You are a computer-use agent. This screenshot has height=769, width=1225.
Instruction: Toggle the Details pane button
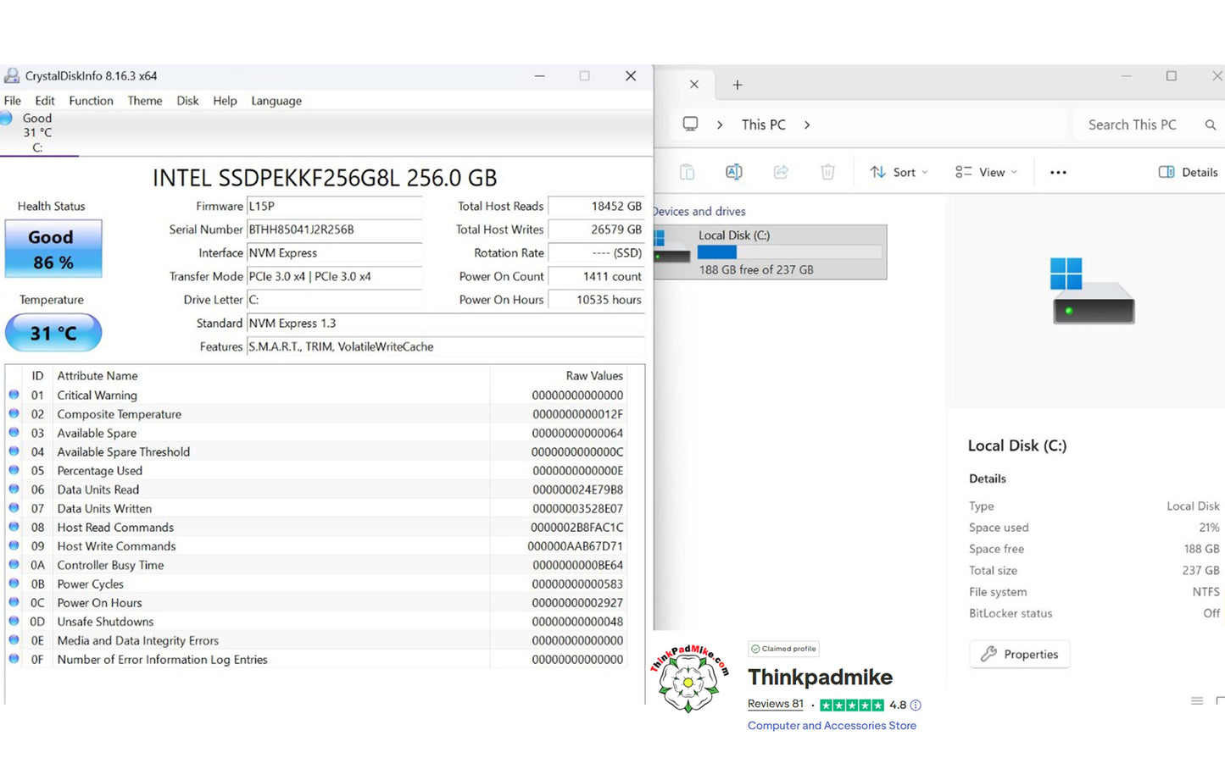[1188, 172]
